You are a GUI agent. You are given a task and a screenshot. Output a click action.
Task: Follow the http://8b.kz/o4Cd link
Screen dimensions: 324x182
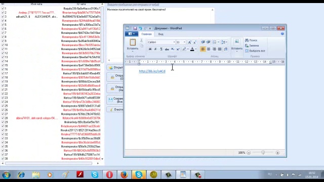tap(152, 71)
